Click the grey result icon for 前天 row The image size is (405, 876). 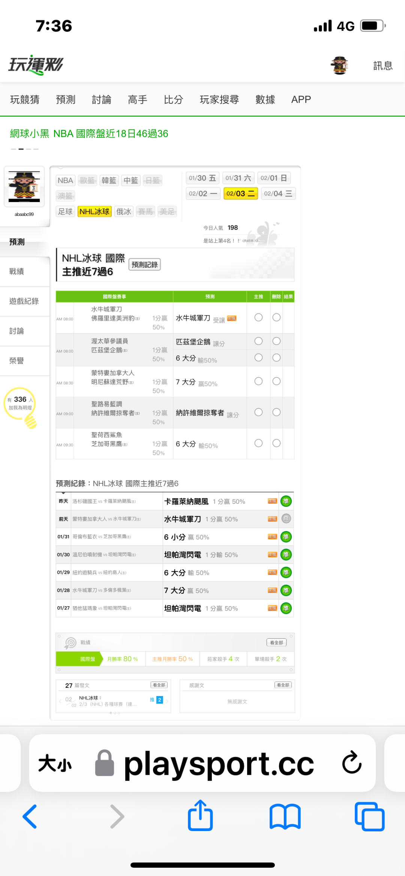[286, 519]
